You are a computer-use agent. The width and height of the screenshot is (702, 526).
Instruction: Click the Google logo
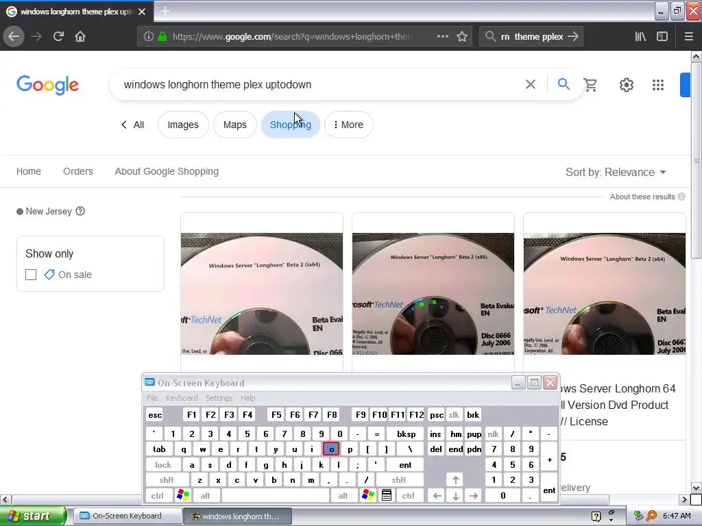[x=47, y=84]
